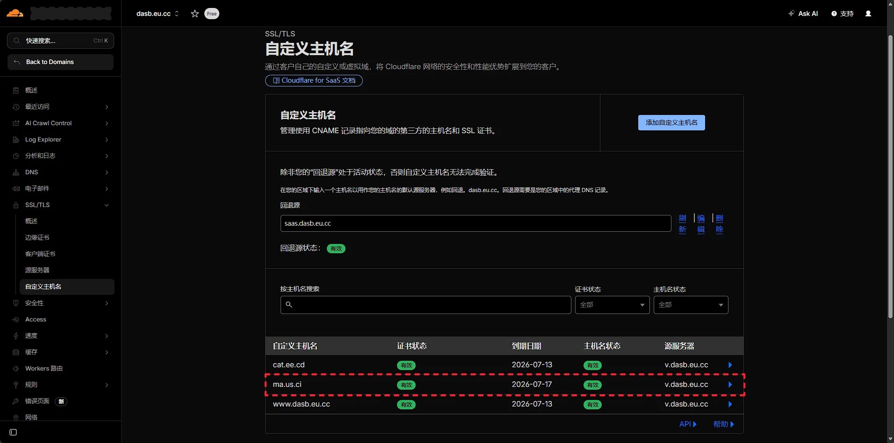This screenshot has width=894, height=443.
Task: Click the 回退源 input field
Action: pyautogui.click(x=476, y=223)
